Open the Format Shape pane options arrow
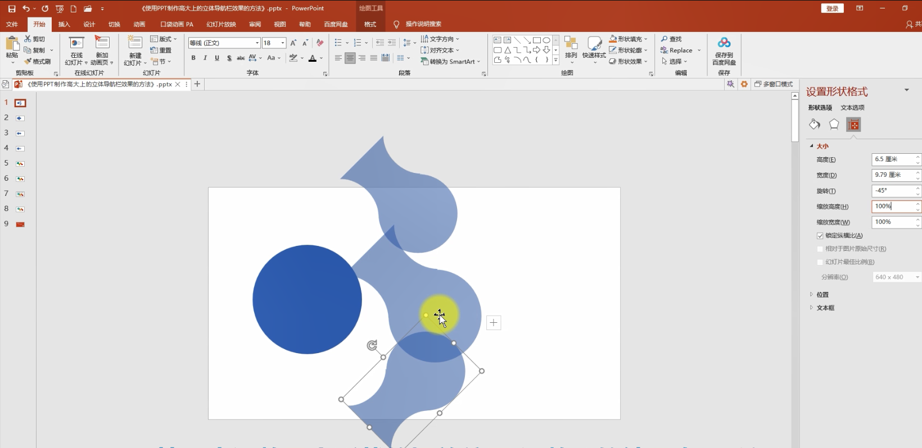The image size is (922, 448). 906,90
